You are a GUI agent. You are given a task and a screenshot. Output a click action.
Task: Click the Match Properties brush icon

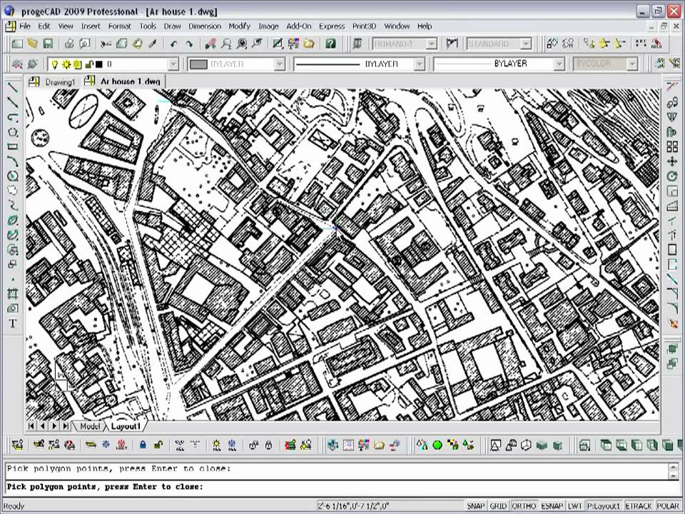pos(153,44)
